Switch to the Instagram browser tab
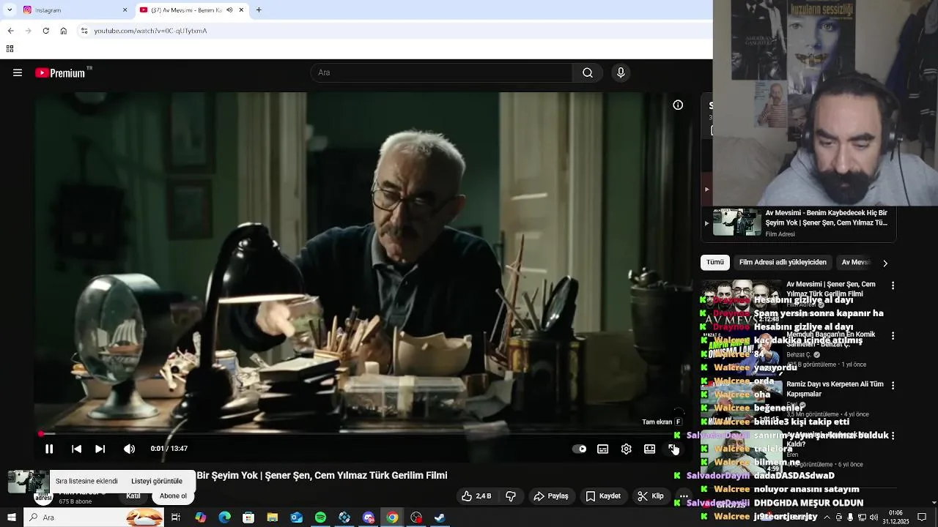 [73, 10]
